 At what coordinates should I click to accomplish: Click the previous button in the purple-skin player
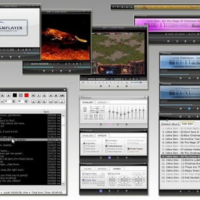pos(168,41)
